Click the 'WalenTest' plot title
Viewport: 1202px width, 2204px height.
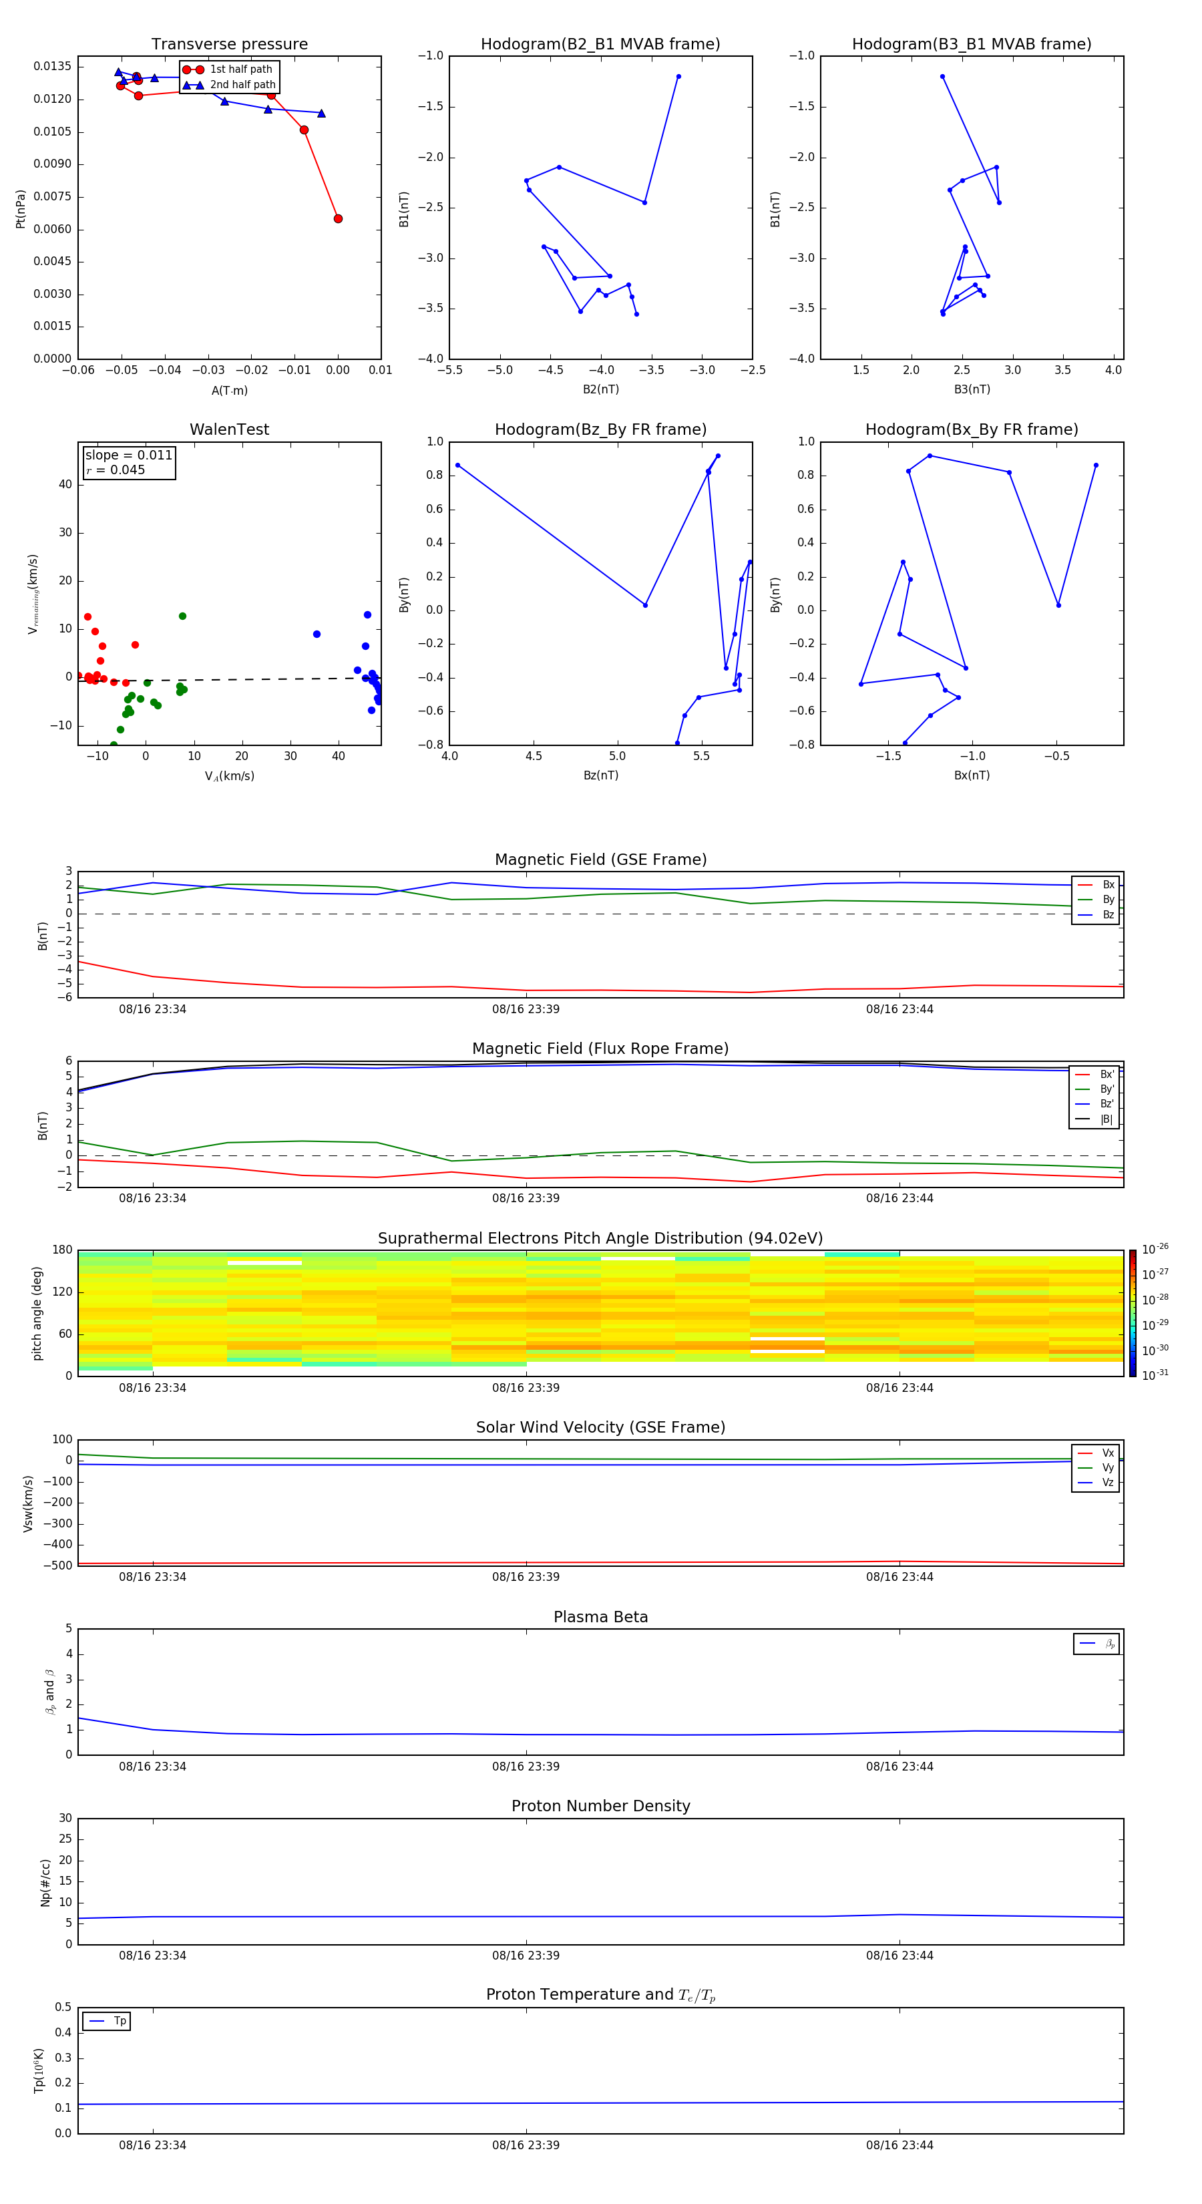229,429
